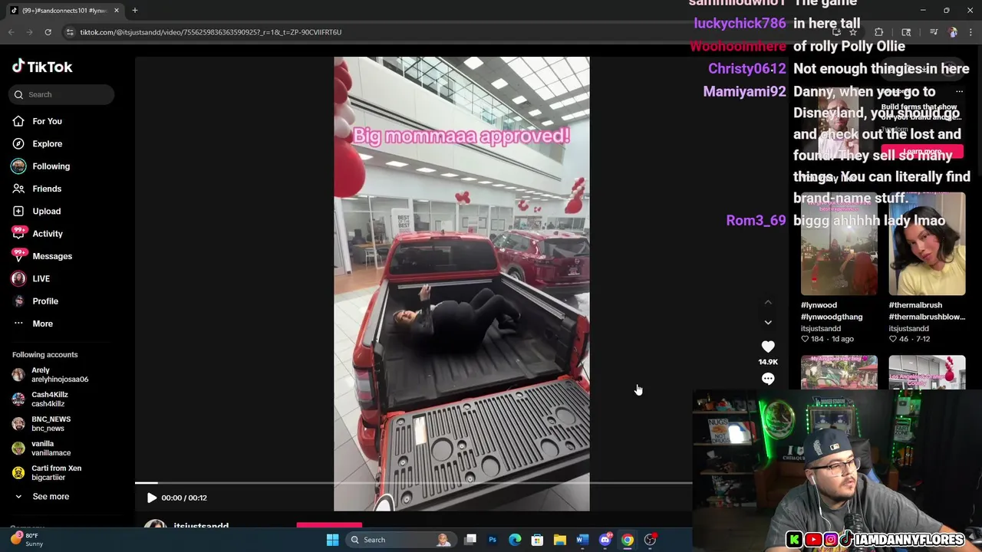982x552 pixels.
Task: Open the Windows Start menu
Action: click(332, 540)
